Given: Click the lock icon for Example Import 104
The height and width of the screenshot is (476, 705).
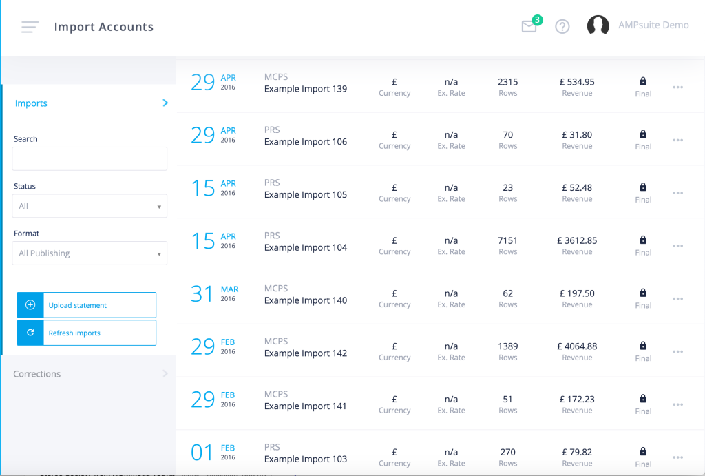Looking at the screenshot, I should pyautogui.click(x=643, y=240).
